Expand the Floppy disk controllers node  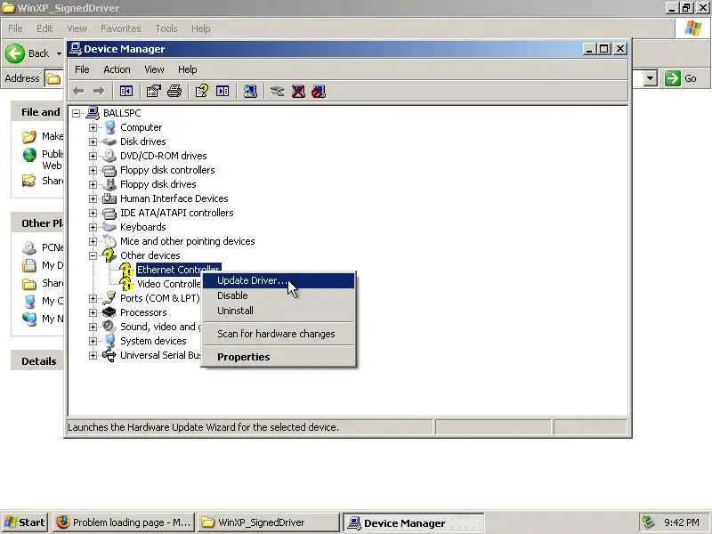pos(93,170)
